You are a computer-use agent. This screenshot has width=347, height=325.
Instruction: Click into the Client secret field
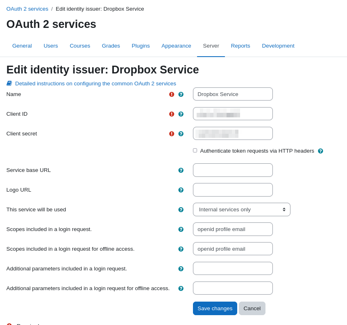233,133
